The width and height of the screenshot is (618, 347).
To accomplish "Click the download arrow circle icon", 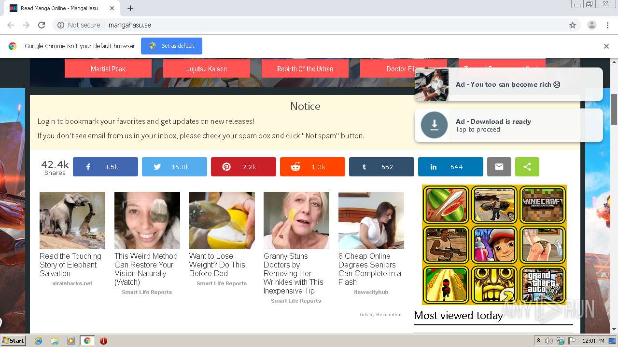I will [434, 125].
